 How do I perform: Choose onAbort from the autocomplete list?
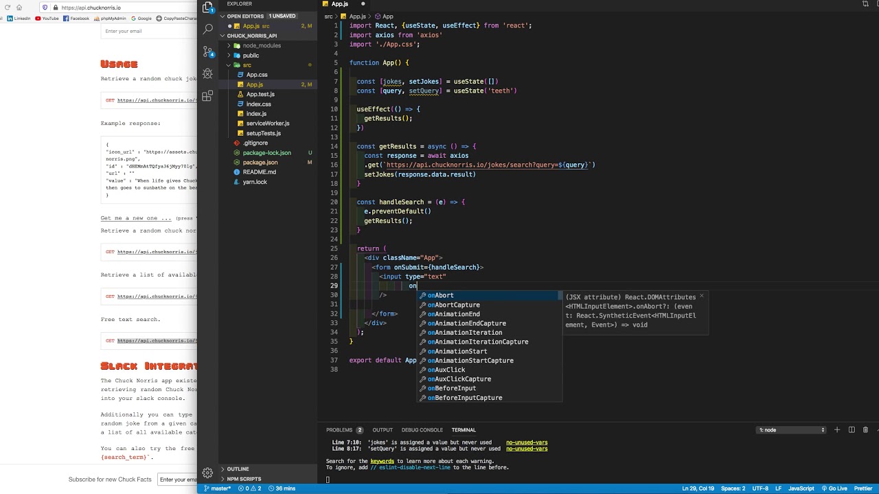pos(490,296)
